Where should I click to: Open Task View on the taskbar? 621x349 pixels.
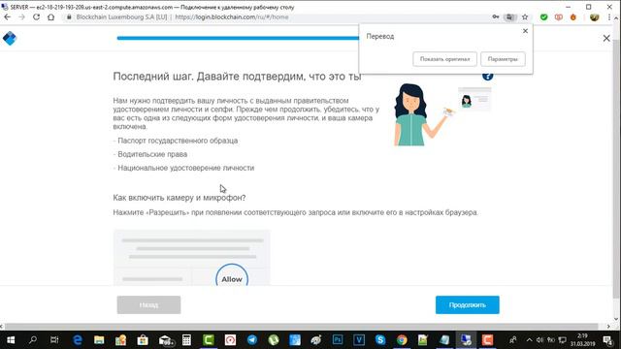tap(54, 340)
